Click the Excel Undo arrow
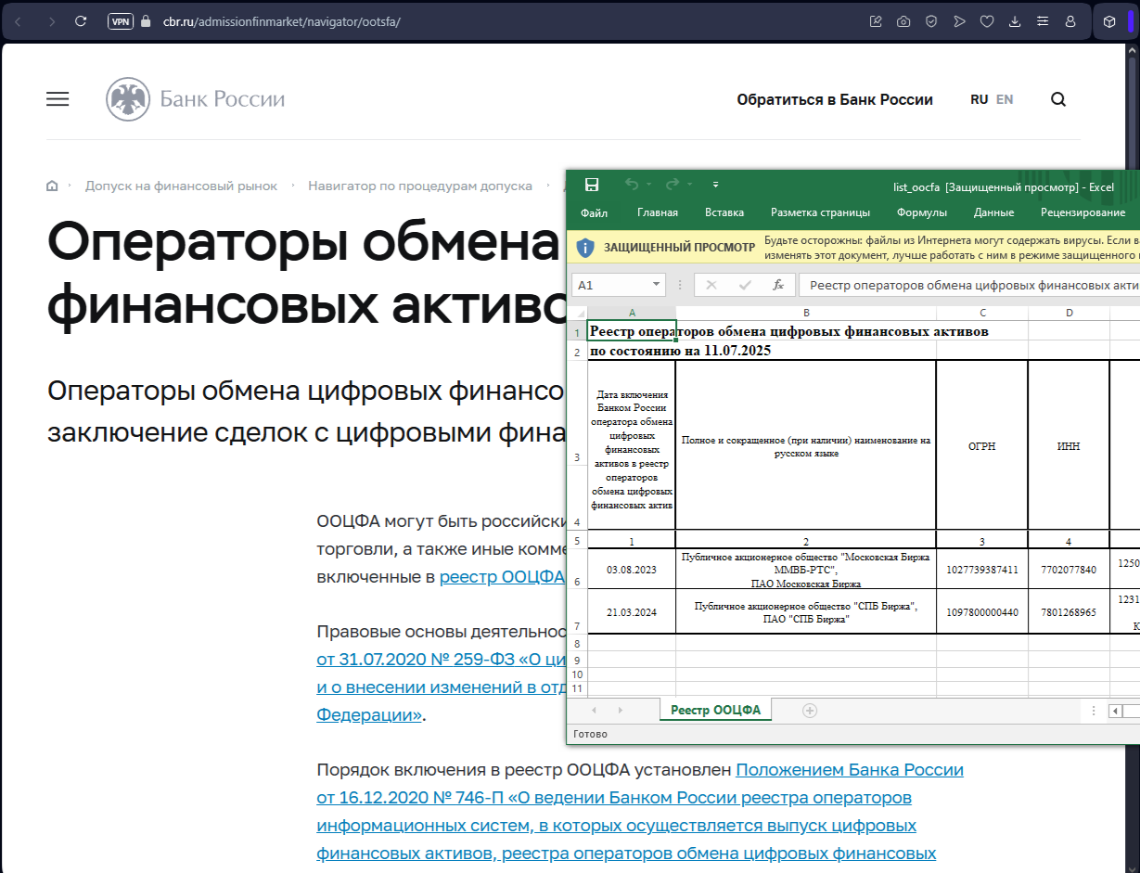Image resolution: width=1140 pixels, height=873 pixels. point(632,185)
